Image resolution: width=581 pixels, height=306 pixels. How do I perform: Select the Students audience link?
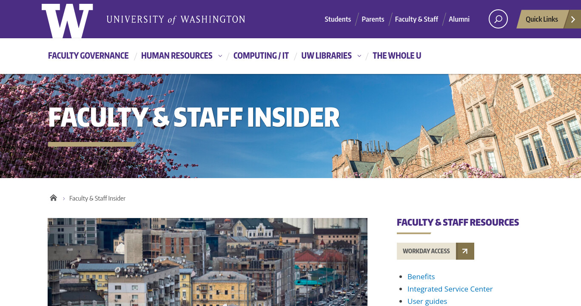[x=338, y=19]
